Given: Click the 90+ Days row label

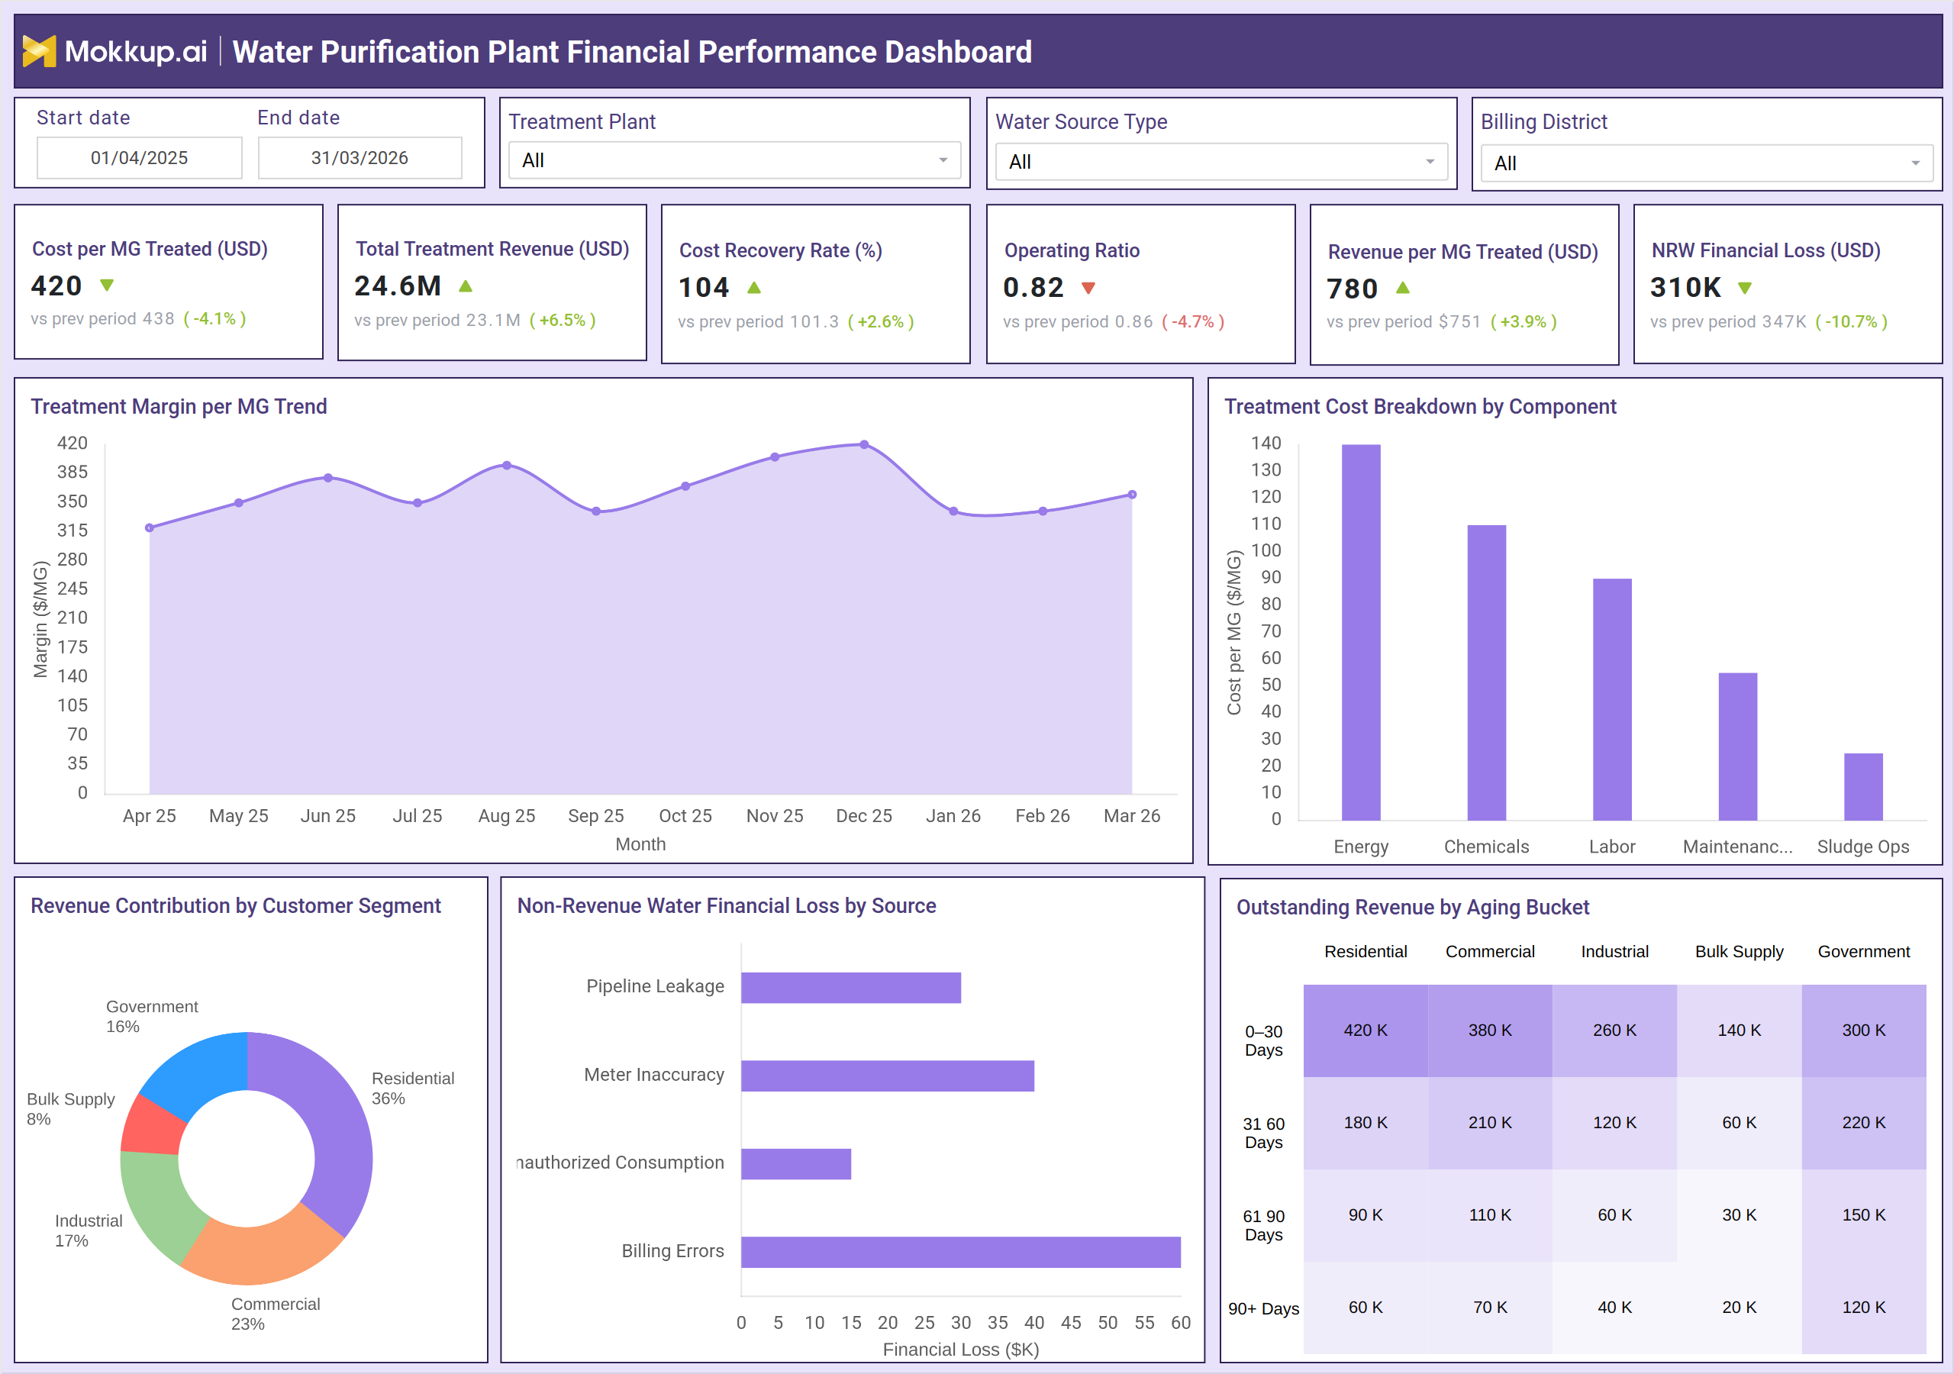Looking at the screenshot, I should (x=1263, y=1308).
